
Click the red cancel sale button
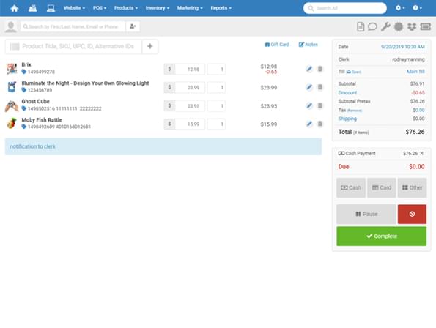pyautogui.click(x=412, y=214)
